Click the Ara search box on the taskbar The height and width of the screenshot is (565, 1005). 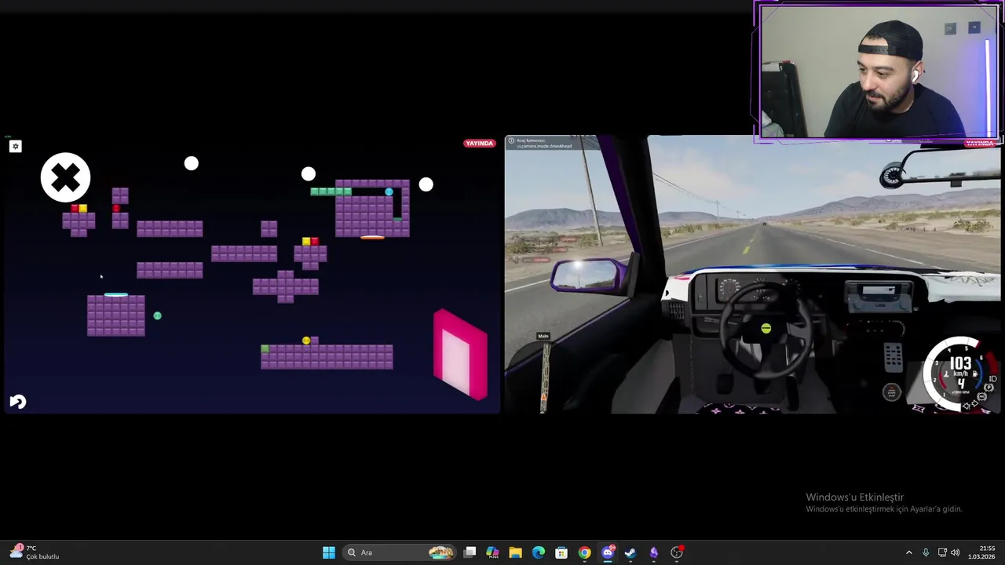tap(399, 552)
